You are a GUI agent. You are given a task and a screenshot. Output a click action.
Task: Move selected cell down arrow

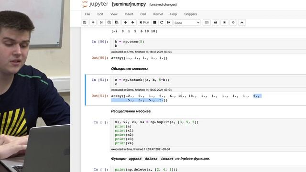coord(133,22)
